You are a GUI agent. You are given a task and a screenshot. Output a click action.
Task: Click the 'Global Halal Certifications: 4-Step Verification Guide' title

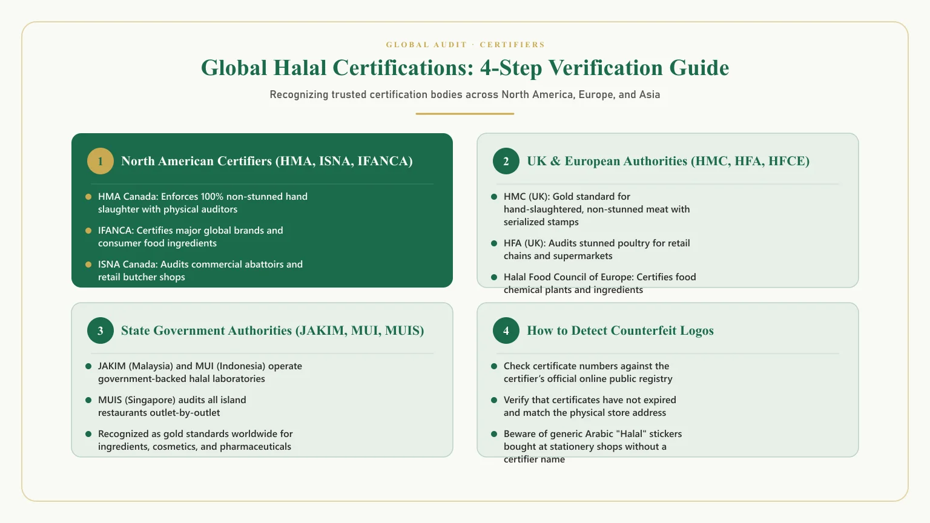(x=465, y=68)
